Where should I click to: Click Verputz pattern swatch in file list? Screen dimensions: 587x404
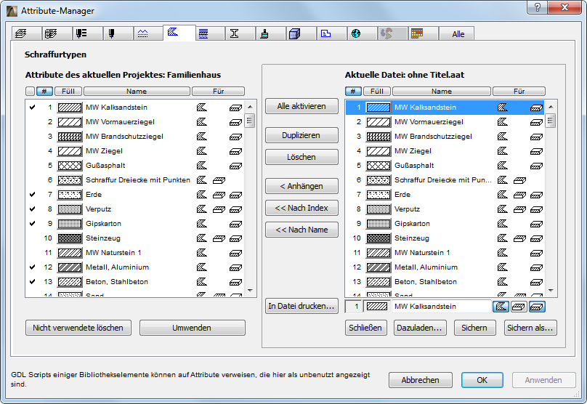tap(378, 209)
